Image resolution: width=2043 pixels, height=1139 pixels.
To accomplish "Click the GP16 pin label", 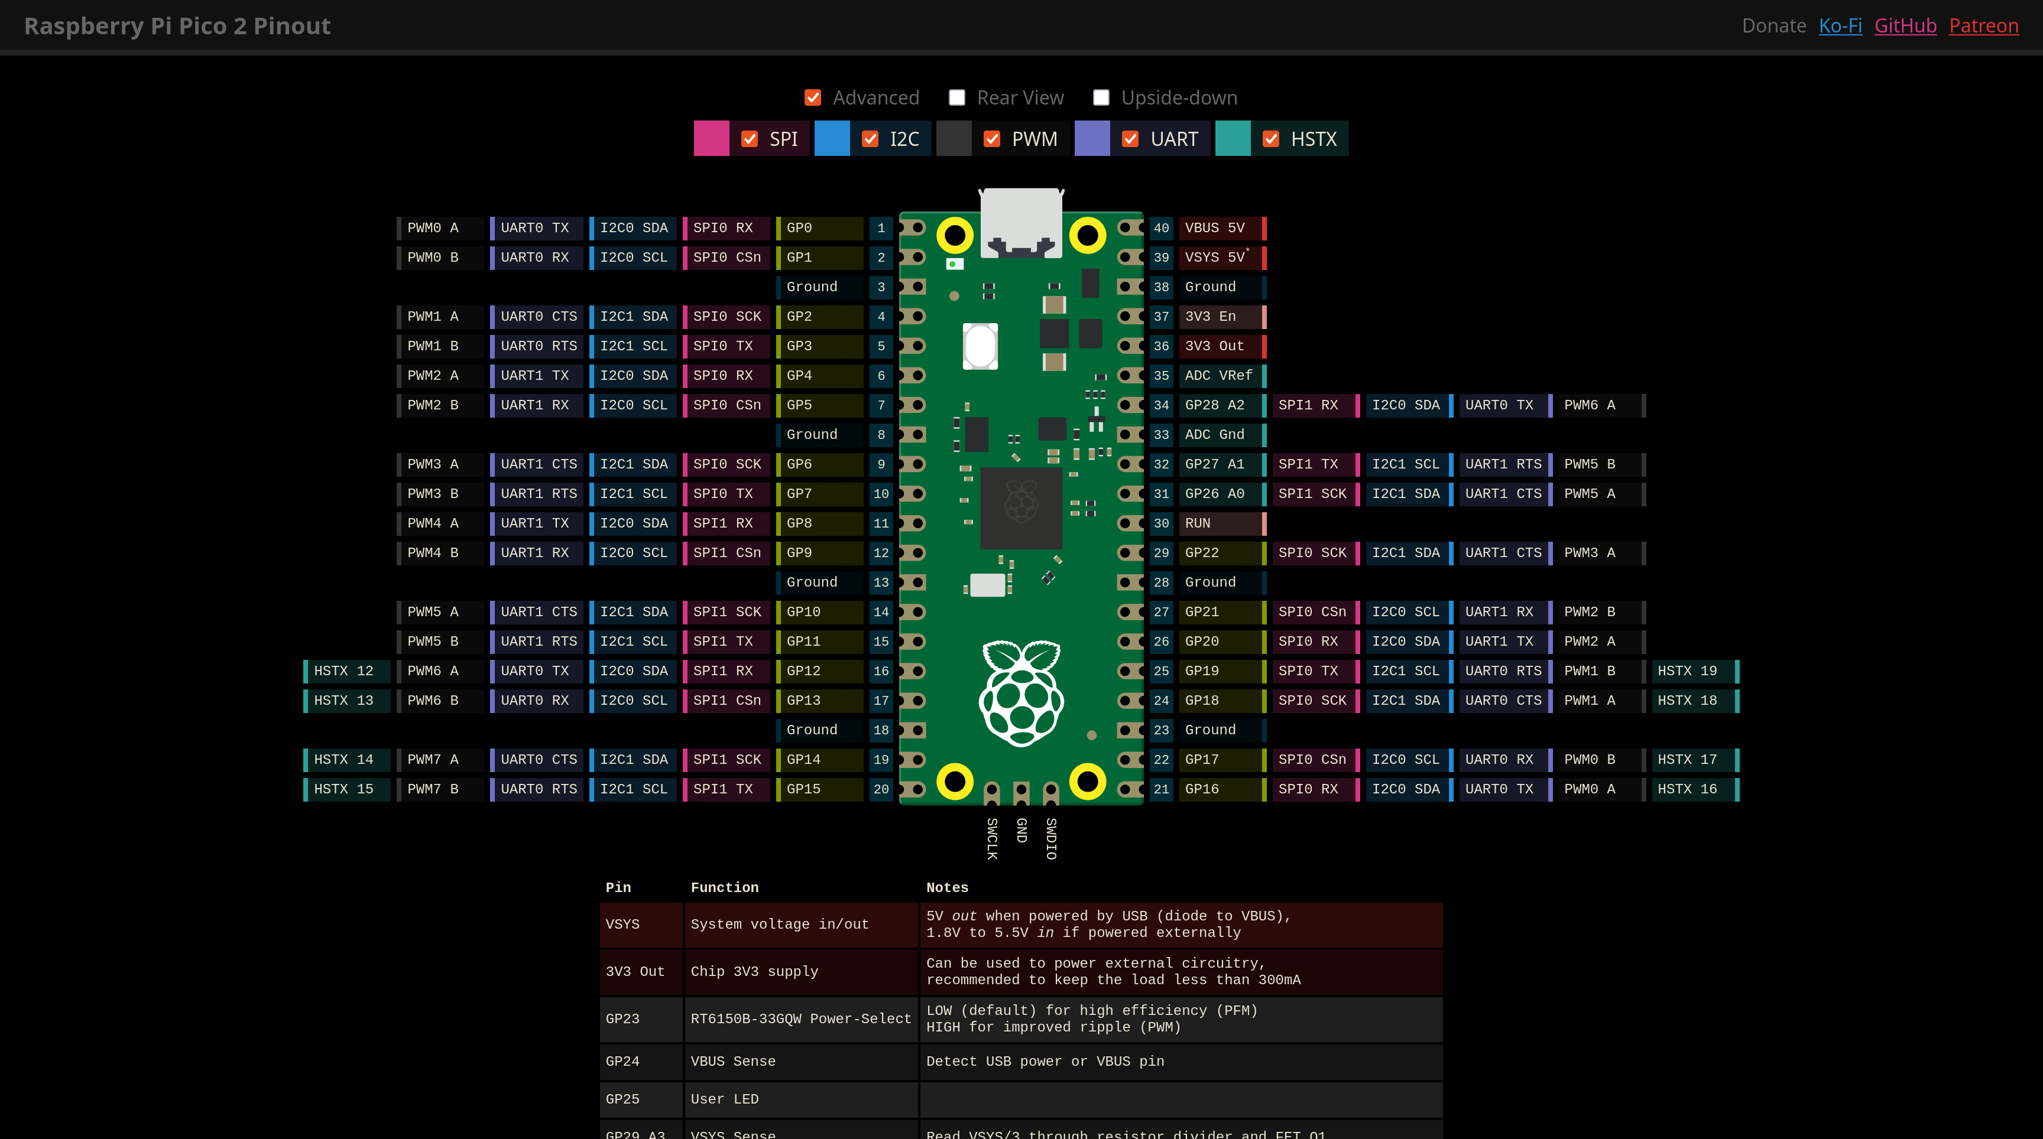I will (x=1222, y=789).
